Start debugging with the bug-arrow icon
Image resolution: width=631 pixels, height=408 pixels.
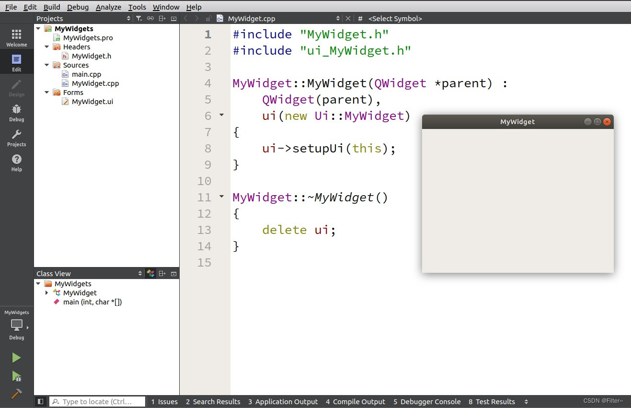click(x=16, y=376)
